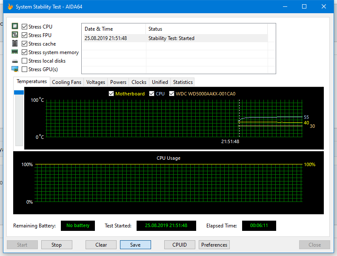Image resolution: width=337 pixels, height=256 pixels.
Task: Click the yellow 100% CPU usage value
Action: tap(309, 164)
